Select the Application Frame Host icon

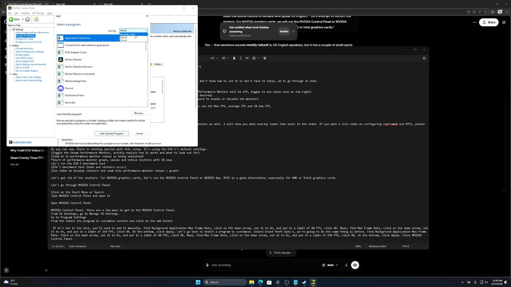click(x=61, y=38)
